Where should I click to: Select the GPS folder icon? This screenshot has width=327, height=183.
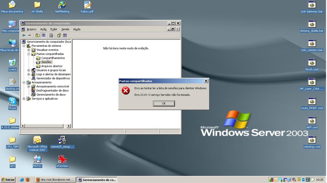12,162
